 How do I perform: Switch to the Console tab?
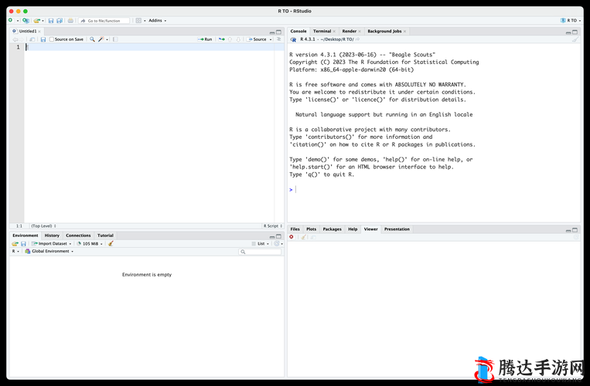(298, 31)
